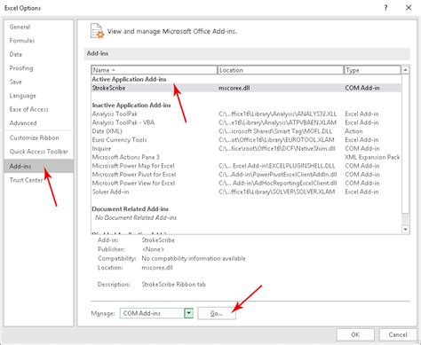Select Analysis ToolPak - VBA row

tap(246, 122)
